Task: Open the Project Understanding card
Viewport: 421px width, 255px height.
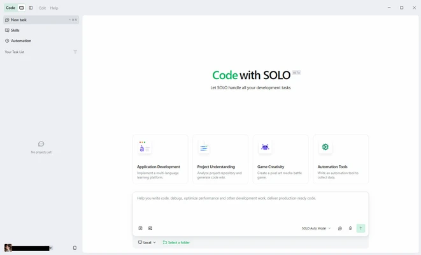Action: [220, 159]
